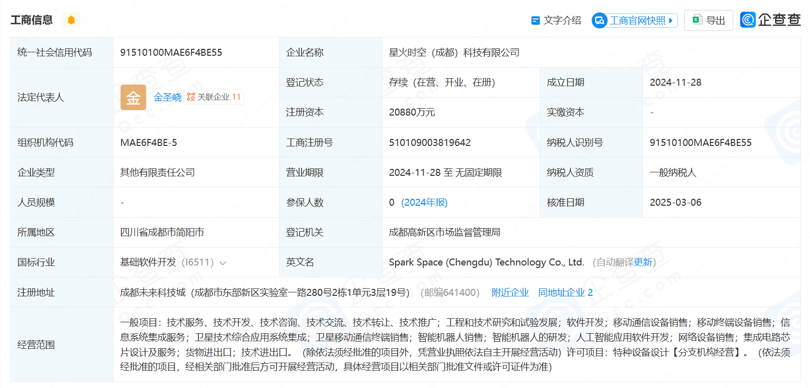
Task: Select establishment date 2024-11-28
Action: [x=675, y=82]
